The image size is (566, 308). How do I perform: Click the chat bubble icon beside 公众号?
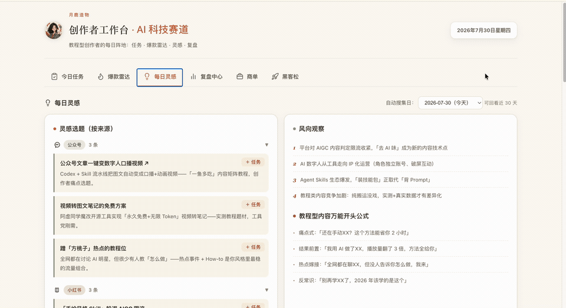point(57,145)
